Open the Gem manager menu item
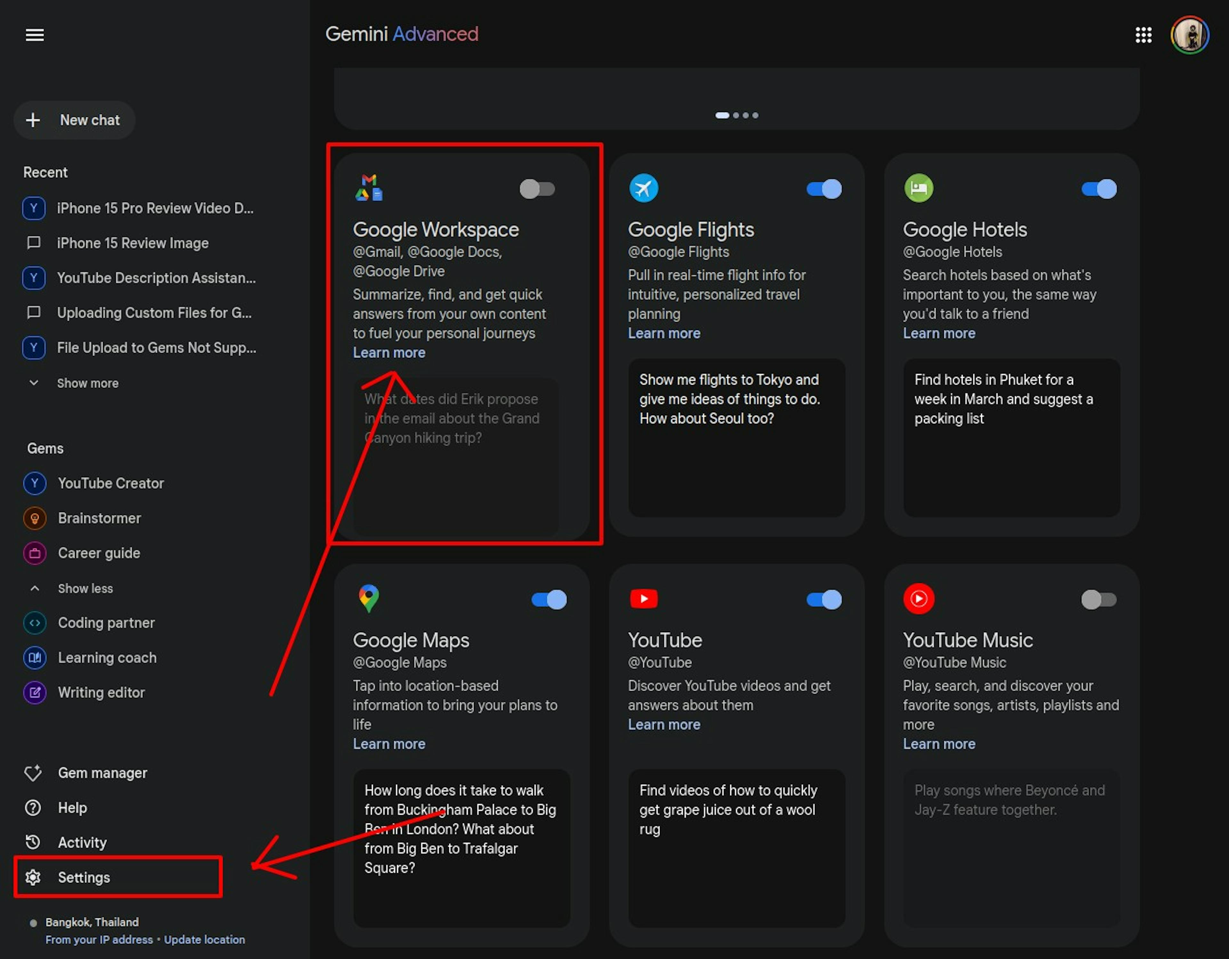 102,773
